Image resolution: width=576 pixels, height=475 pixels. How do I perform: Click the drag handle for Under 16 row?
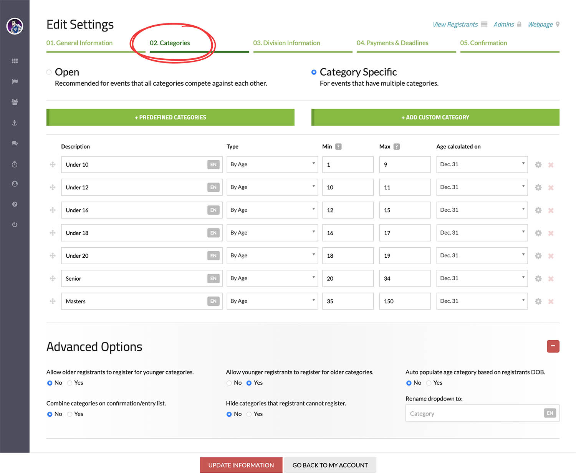click(x=53, y=210)
